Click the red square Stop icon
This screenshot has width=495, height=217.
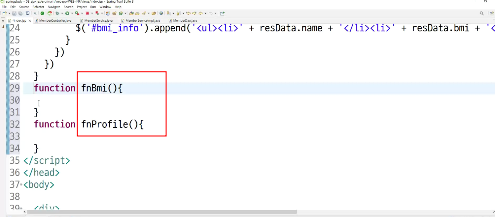click(x=88, y=14)
